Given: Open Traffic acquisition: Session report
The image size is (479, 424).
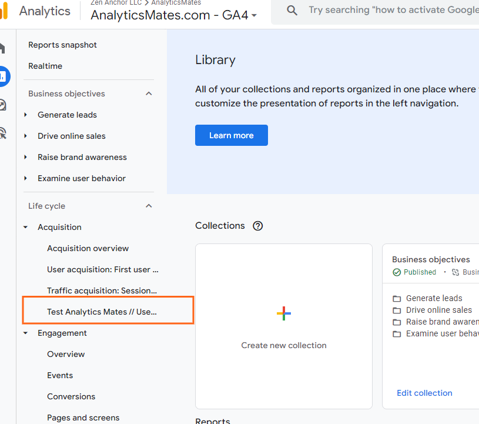Looking at the screenshot, I should click(x=102, y=291).
